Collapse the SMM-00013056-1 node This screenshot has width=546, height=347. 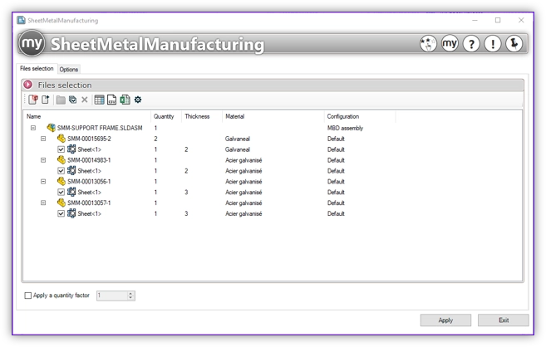(x=43, y=182)
